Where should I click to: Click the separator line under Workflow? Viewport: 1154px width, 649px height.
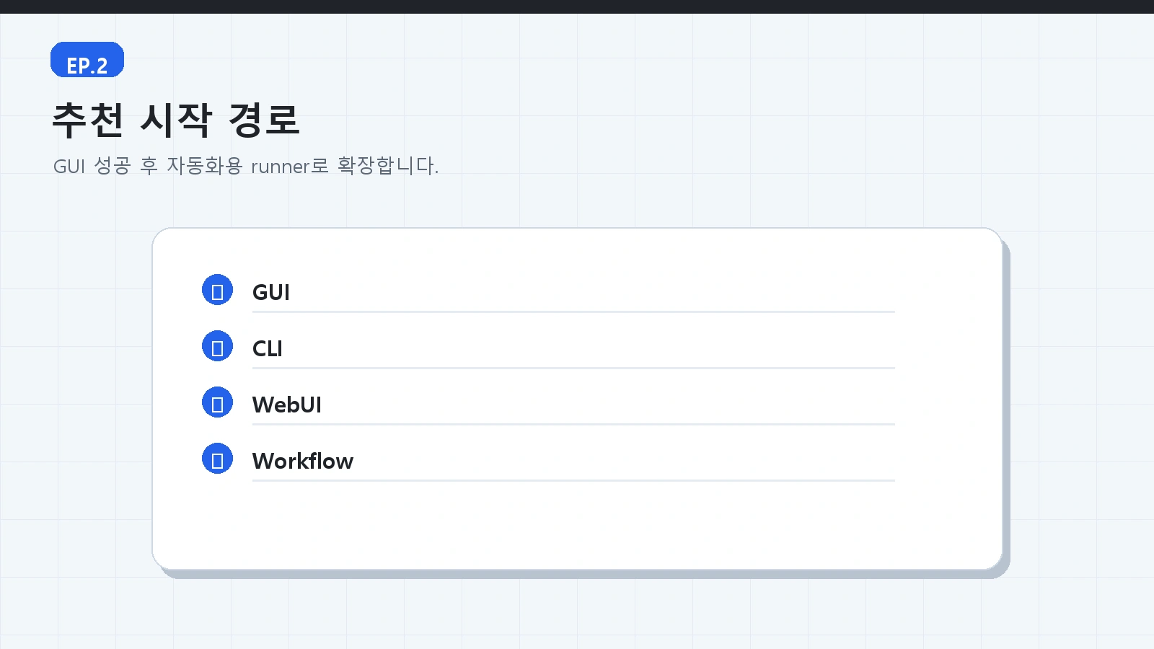click(x=573, y=481)
